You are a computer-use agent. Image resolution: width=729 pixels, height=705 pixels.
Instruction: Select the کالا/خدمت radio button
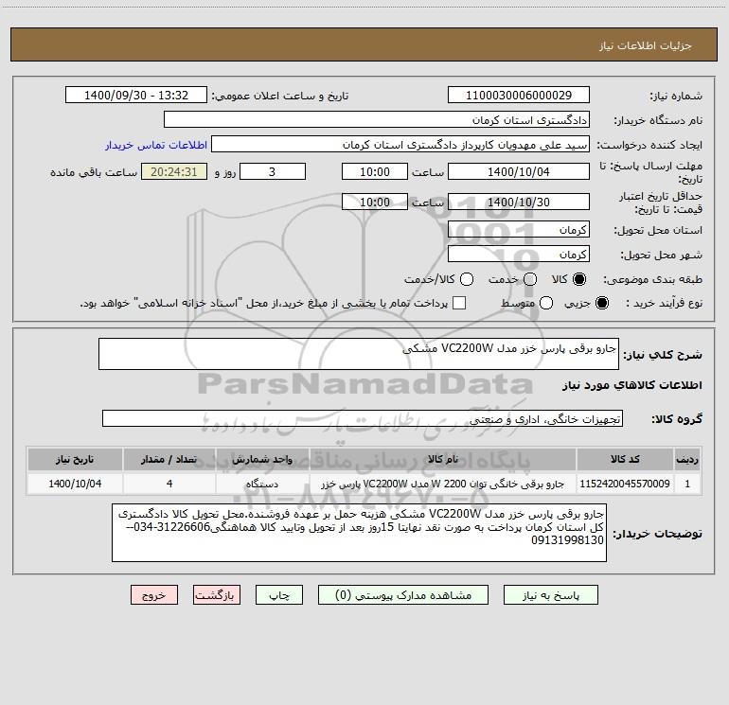467,279
